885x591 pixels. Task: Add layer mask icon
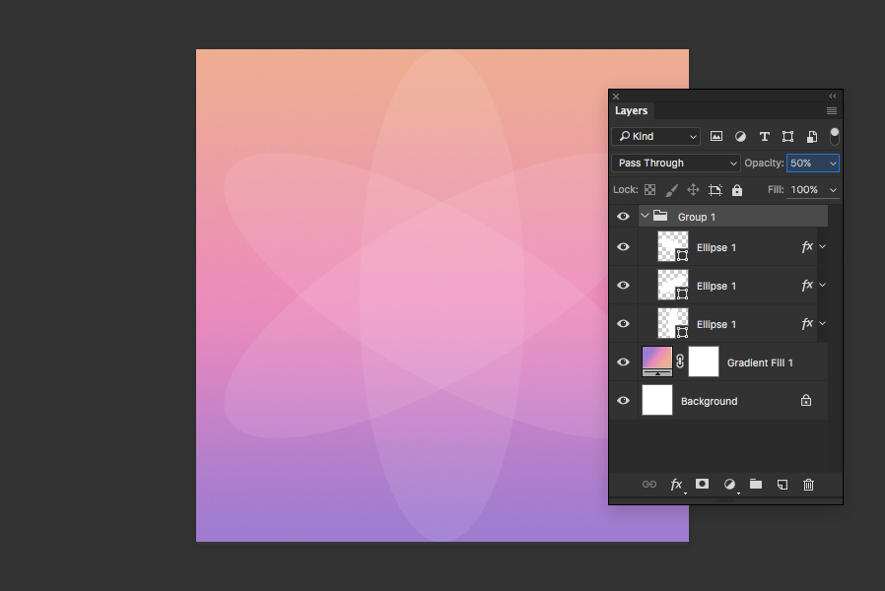[x=702, y=484]
